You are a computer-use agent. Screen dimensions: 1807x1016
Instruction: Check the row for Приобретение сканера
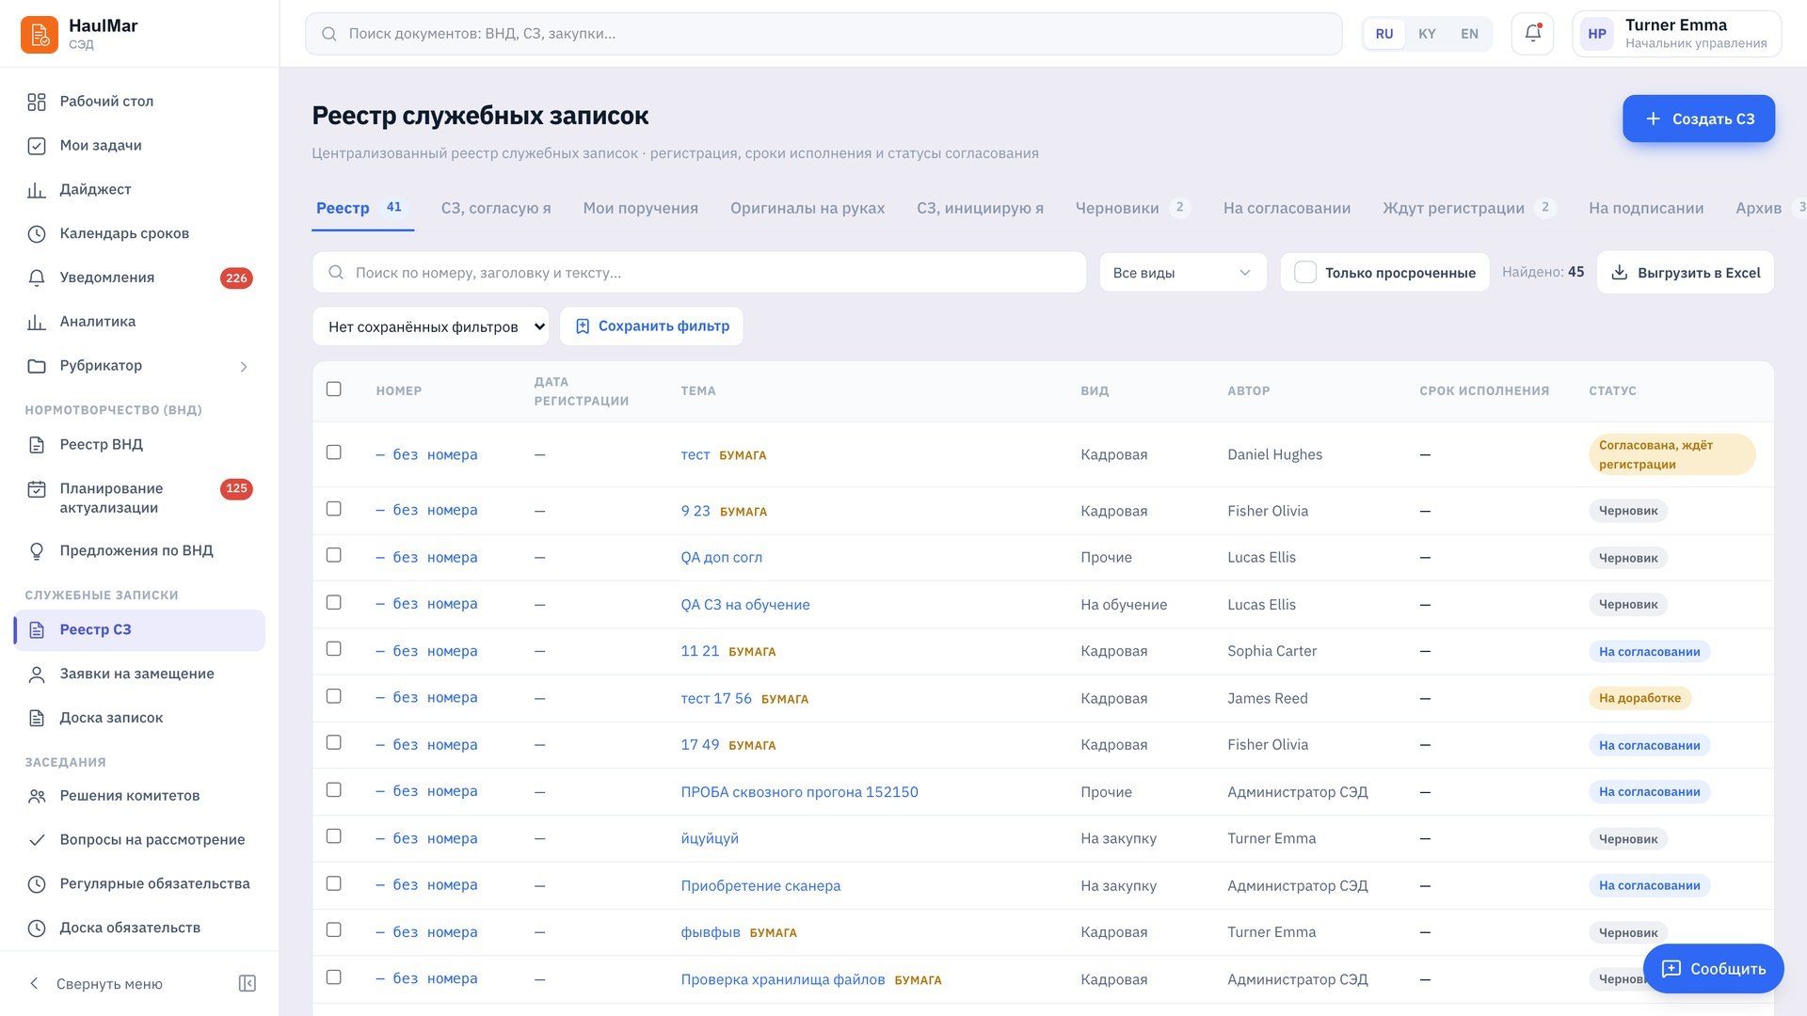[x=334, y=883]
